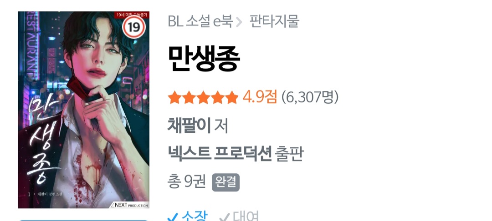Toggle the blue 소장 checkmark

pos(173,216)
